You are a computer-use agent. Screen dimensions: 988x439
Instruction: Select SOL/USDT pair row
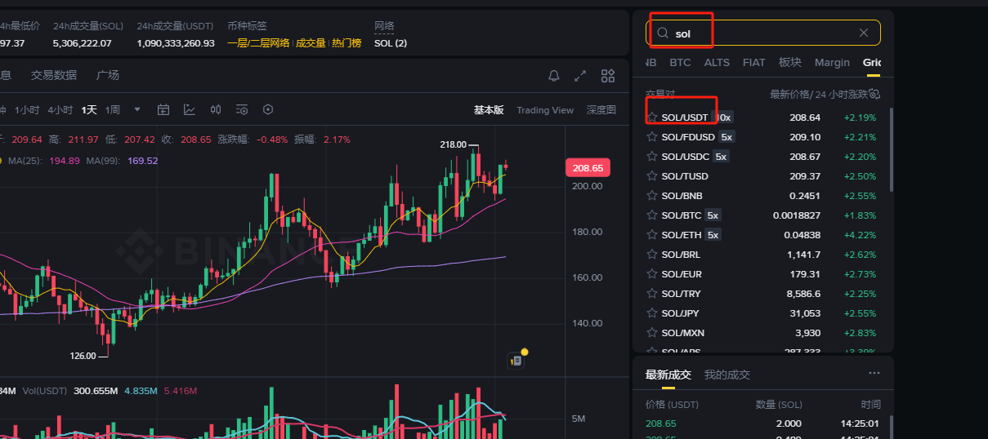[762, 118]
